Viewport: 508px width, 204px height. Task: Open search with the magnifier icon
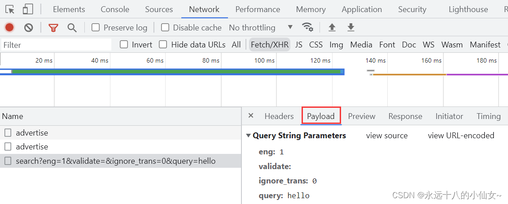[x=72, y=28]
